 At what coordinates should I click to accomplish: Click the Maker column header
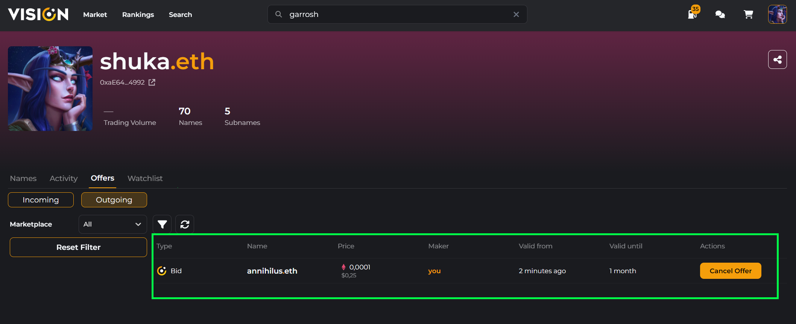click(439, 246)
